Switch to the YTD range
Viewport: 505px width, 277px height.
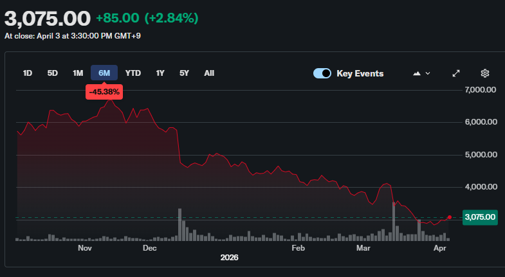(x=133, y=73)
